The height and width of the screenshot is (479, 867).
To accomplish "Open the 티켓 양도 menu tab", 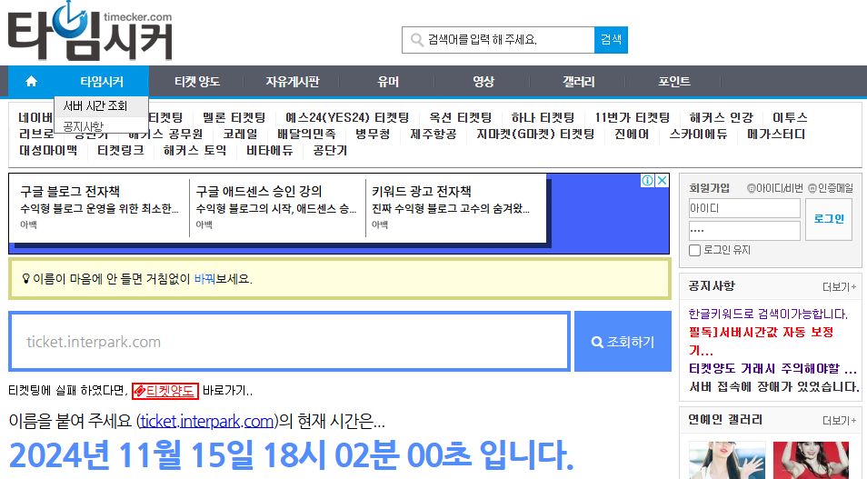I will coord(197,82).
